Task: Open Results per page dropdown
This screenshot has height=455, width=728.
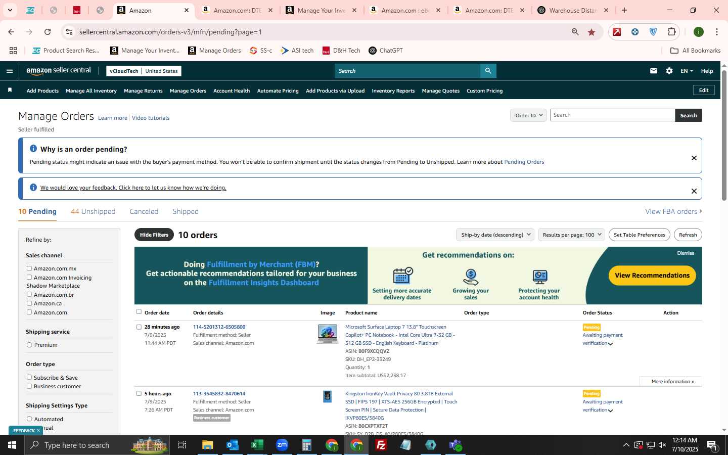Action: click(x=572, y=235)
